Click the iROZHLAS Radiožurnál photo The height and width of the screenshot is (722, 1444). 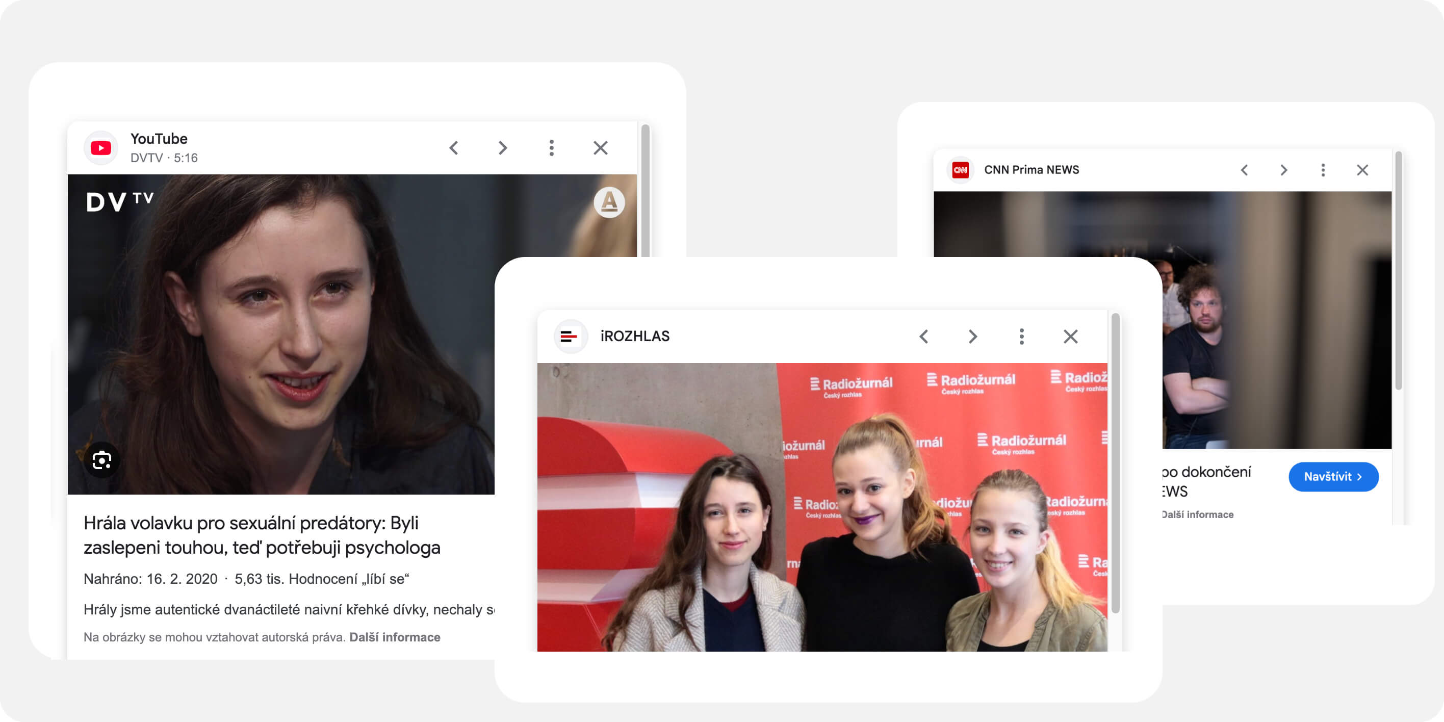[x=822, y=507]
